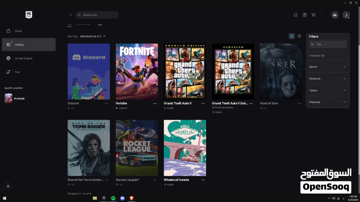Image resolution: width=360 pixels, height=202 pixels.
Task: Expand the Features filter
Action: pyautogui.click(x=328, y=79)
